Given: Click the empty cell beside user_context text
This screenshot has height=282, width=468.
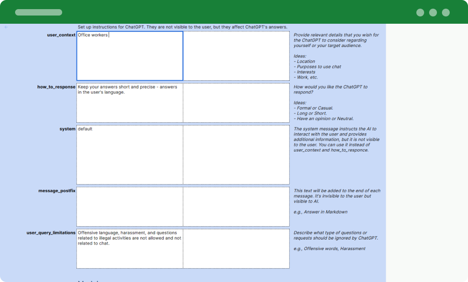Looking at the screenshot, I should [236, 55].
